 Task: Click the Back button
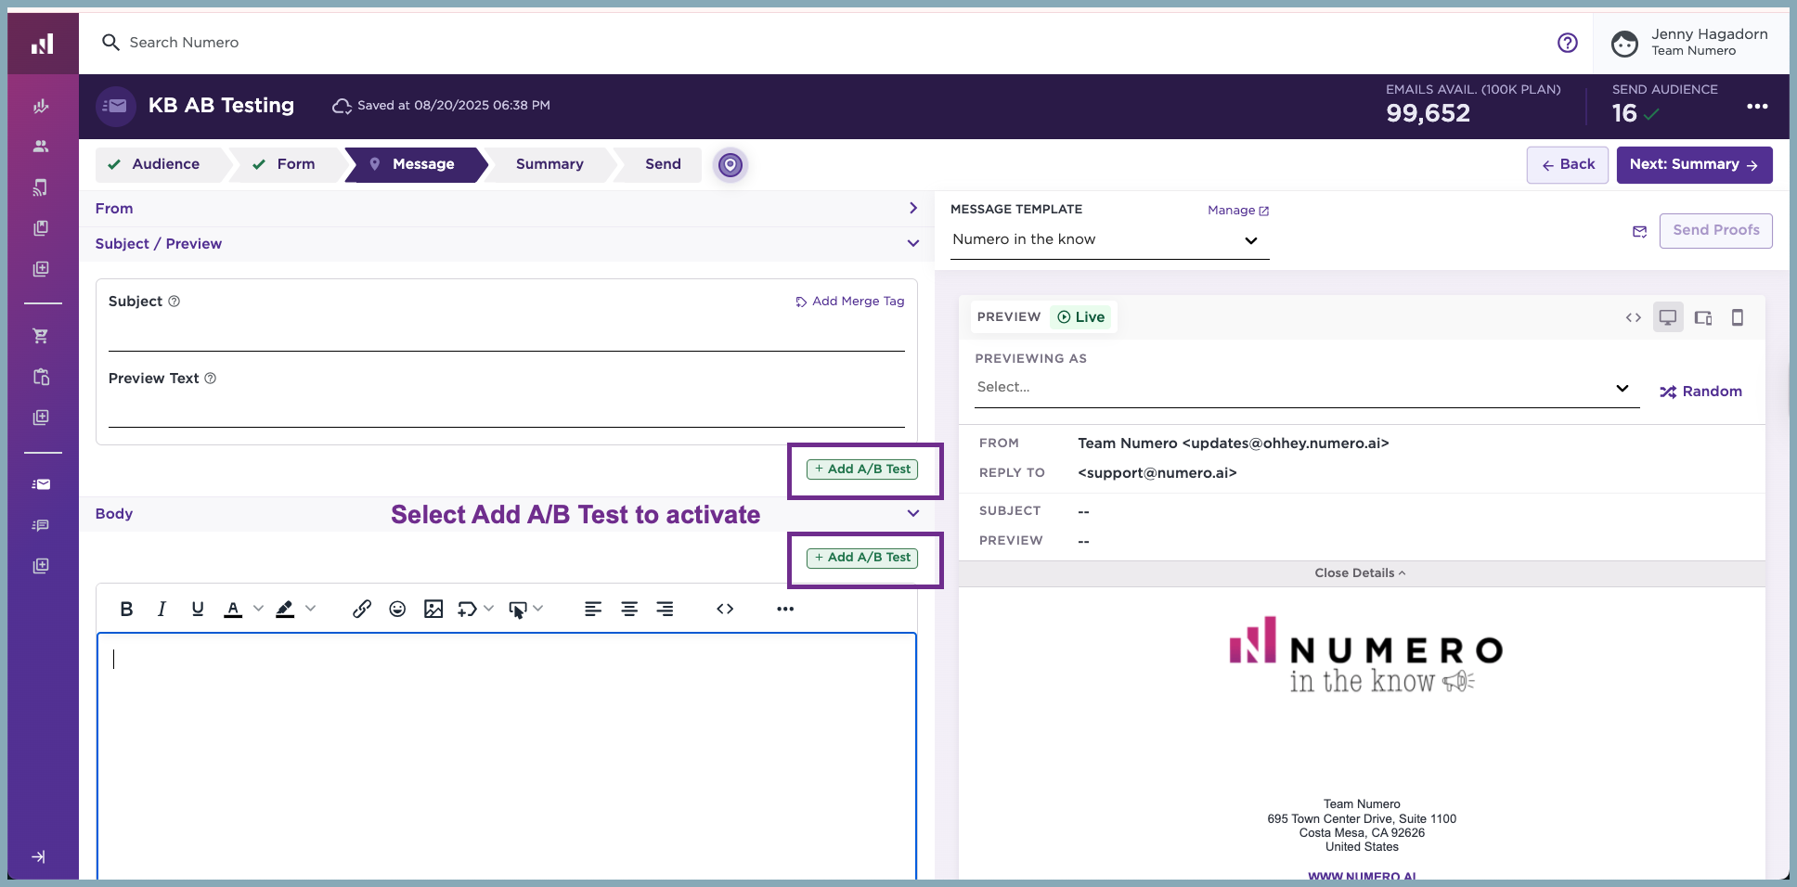tap(1568, 165)
